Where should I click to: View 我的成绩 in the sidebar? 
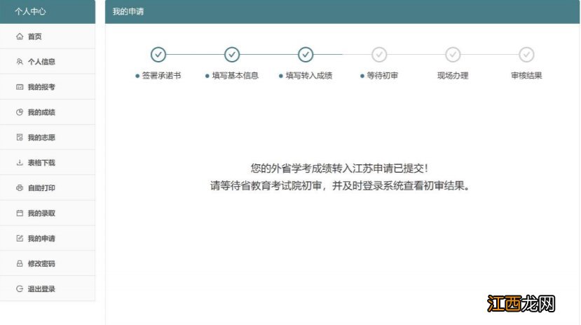(x=48, y=112)
